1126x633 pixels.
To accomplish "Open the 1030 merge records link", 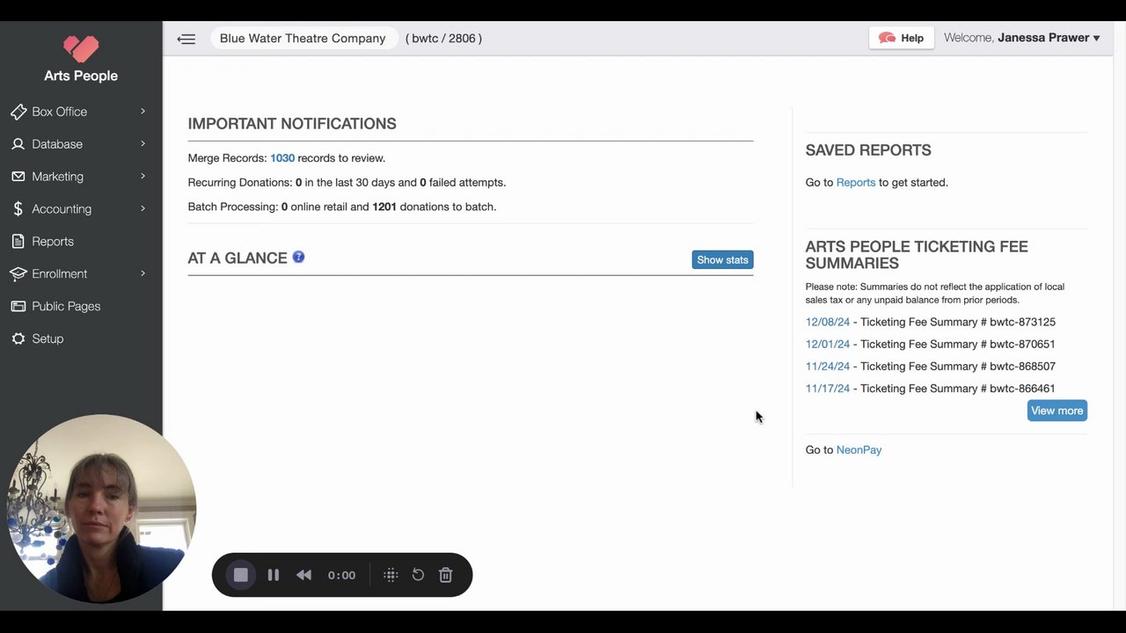I will [x=282, y=158].
